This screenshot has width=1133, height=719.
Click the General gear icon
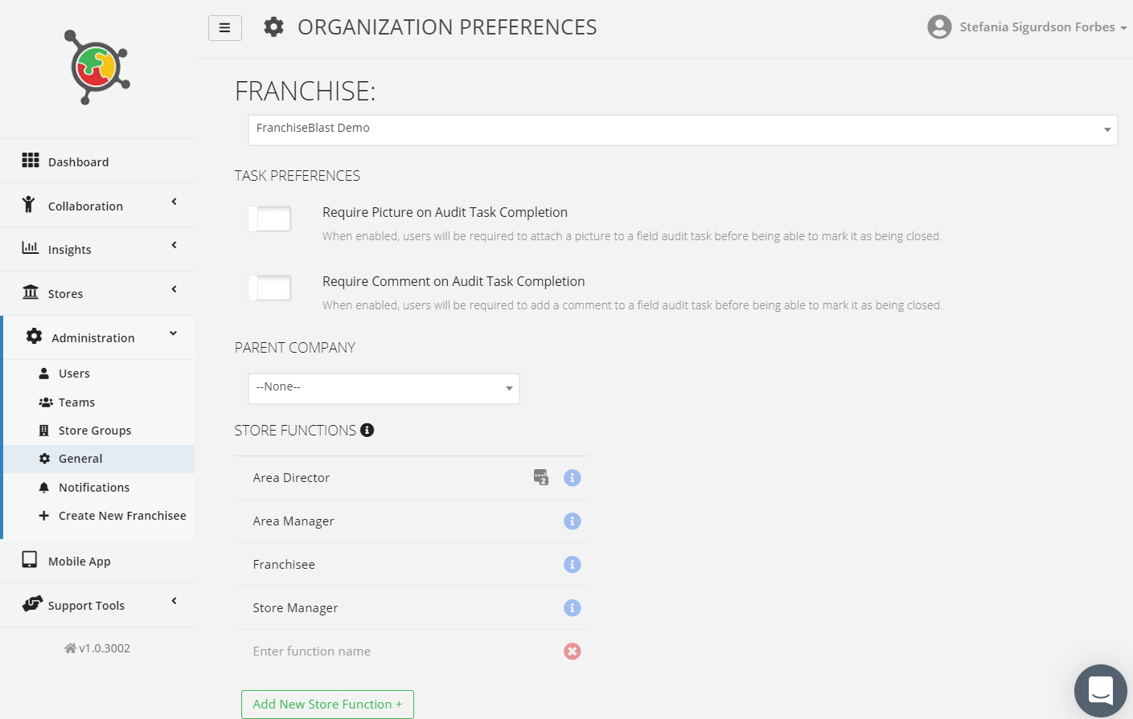coord(44,459)
